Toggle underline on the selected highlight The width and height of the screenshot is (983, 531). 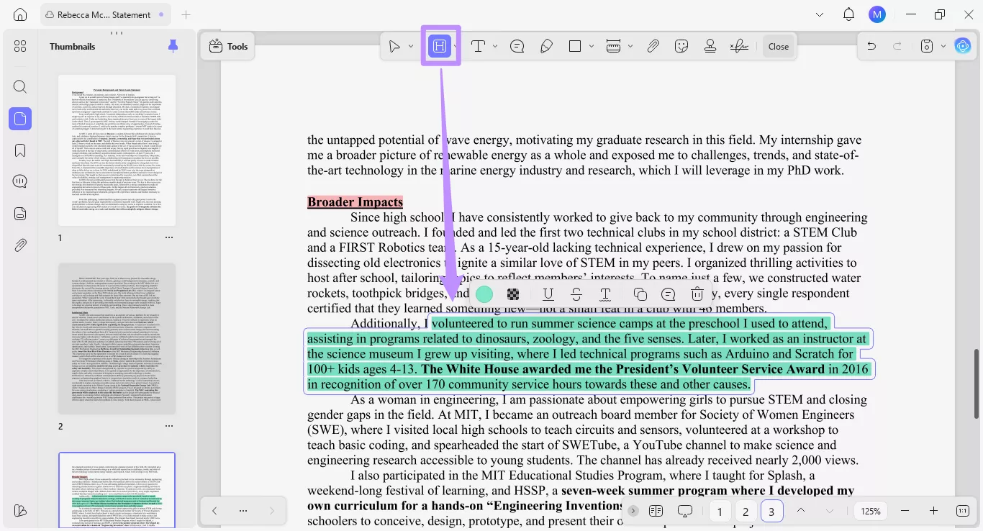coord(548,294)
